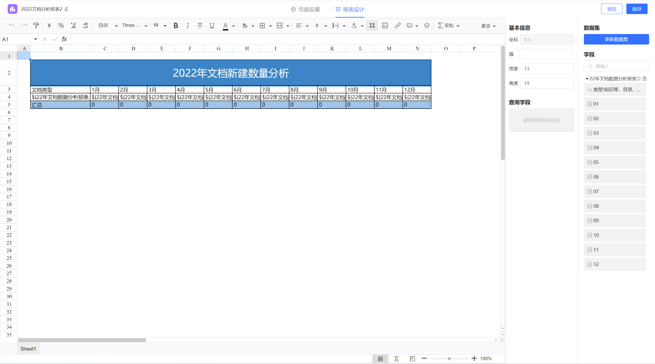
Task: Click the fx function icon
Action: [64, 39]
